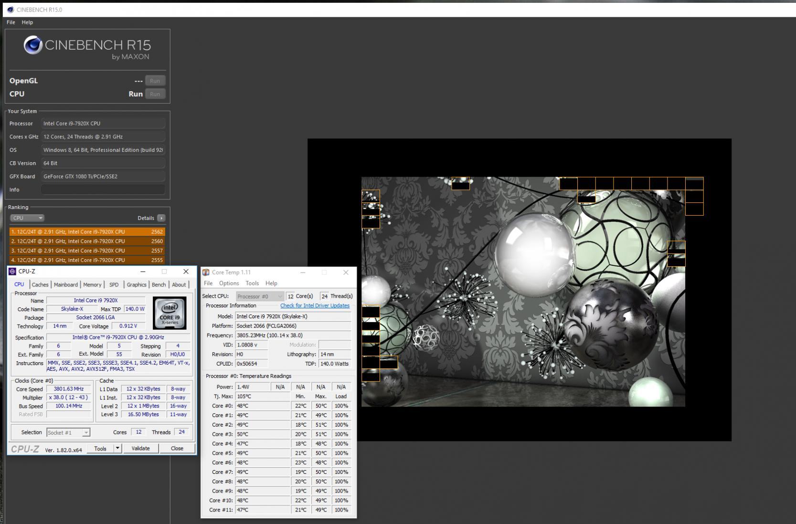
Task: Click Core #11 temperature reading 47°C
Action: point(263,510)
